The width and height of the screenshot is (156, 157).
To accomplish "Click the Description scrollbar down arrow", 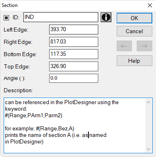I will click(x=149, y=149).
